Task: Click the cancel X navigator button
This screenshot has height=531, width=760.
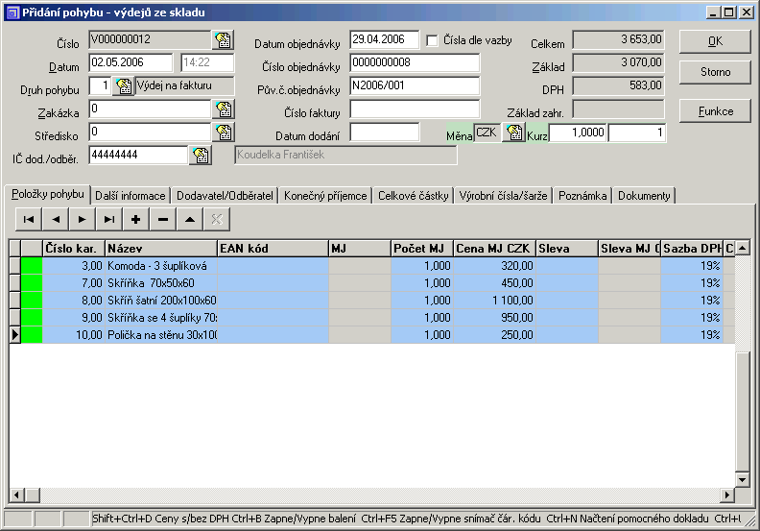Action: click(x=217, y=220)
